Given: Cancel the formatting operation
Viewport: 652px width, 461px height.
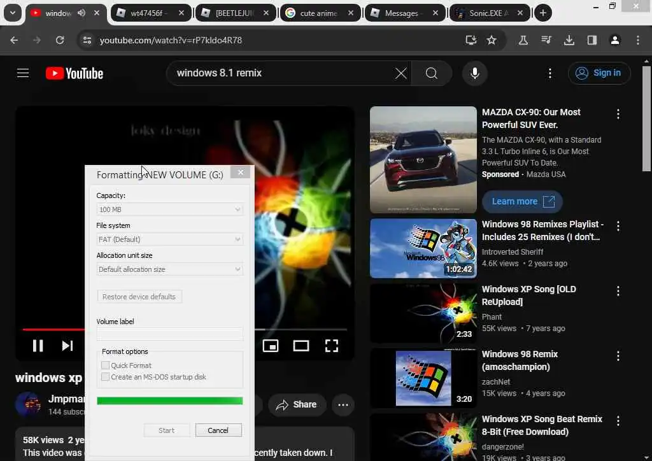Looking at the screenshot, I should (218, 430).
